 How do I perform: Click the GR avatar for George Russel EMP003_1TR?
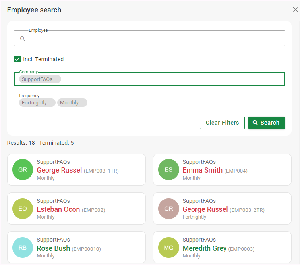tap(23, 170)
